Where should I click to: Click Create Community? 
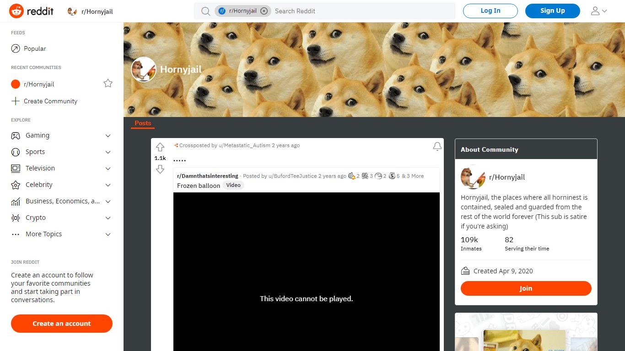pos(50,101)
